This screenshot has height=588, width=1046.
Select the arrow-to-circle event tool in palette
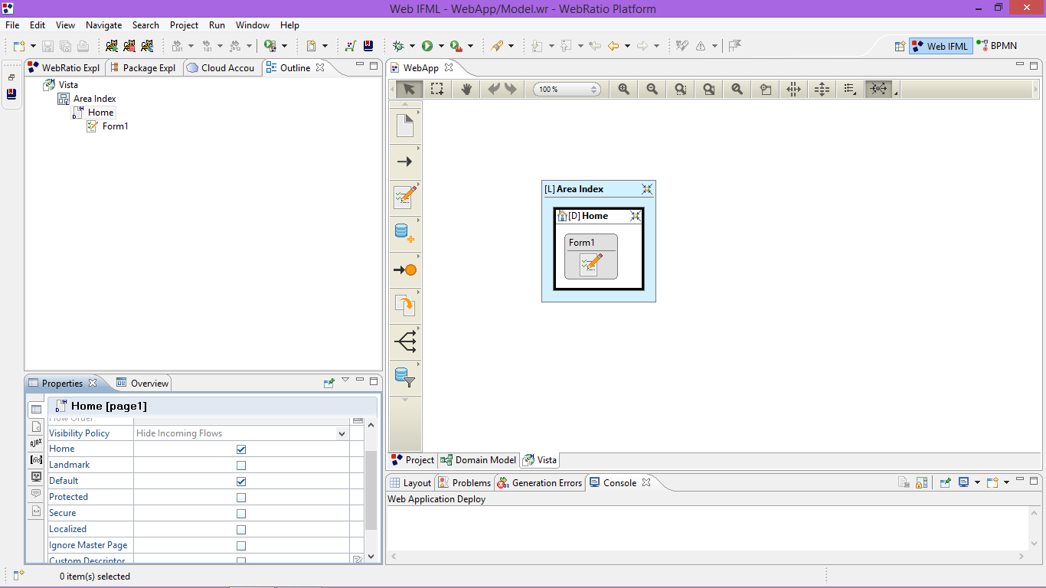(405, 269)
